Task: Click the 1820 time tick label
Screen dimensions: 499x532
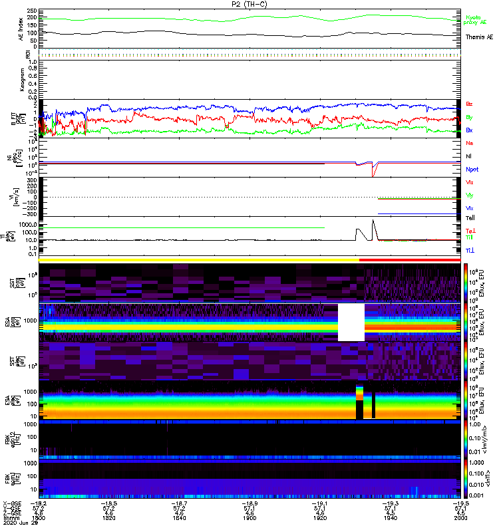Action: (108, 518)
